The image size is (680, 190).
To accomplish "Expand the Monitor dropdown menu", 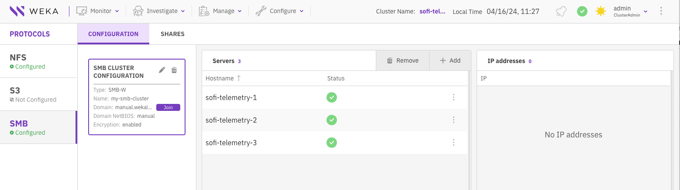I will (98, 11).
